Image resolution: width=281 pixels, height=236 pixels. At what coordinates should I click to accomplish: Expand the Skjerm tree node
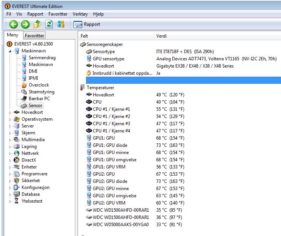[10, 133]
